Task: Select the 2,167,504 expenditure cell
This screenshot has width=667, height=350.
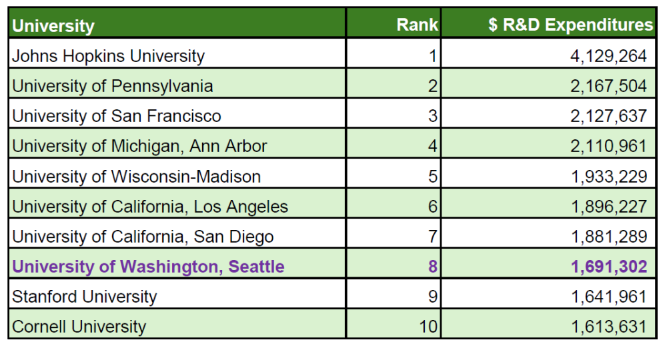Action: pyautogui.click(x=608, y=86)
